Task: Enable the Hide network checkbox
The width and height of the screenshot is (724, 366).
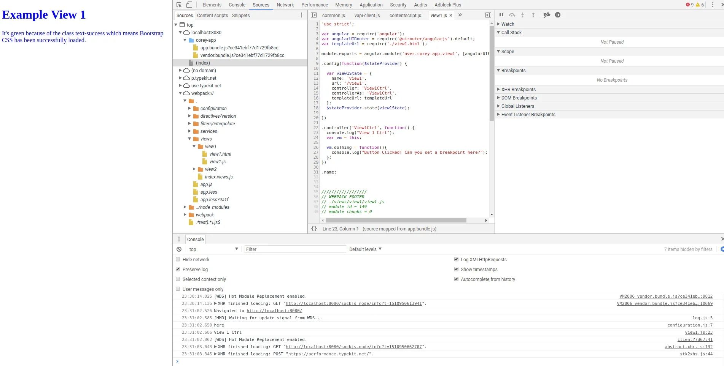Action: 178,260
